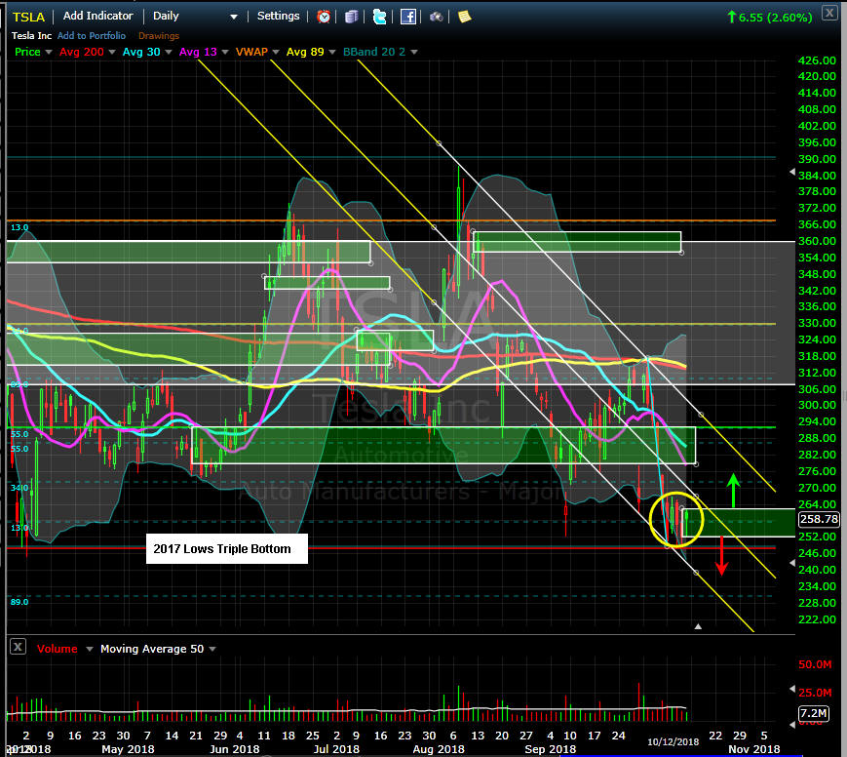Click the binoculars watch icon
Screen dimensions: 847x757
(437, 17)
